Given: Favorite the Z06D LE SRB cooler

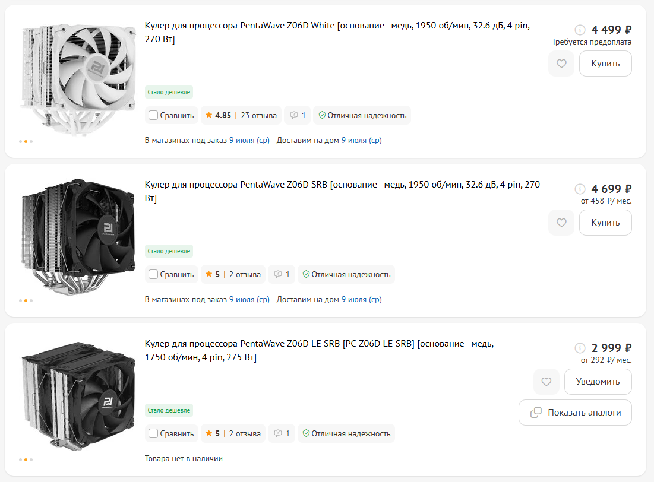Looking at the screenshot, I should coord(546,382).
